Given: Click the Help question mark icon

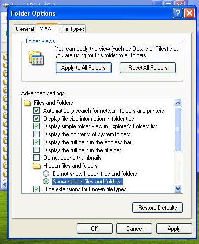Looking at the screenshot, I should tap(178, 13).
